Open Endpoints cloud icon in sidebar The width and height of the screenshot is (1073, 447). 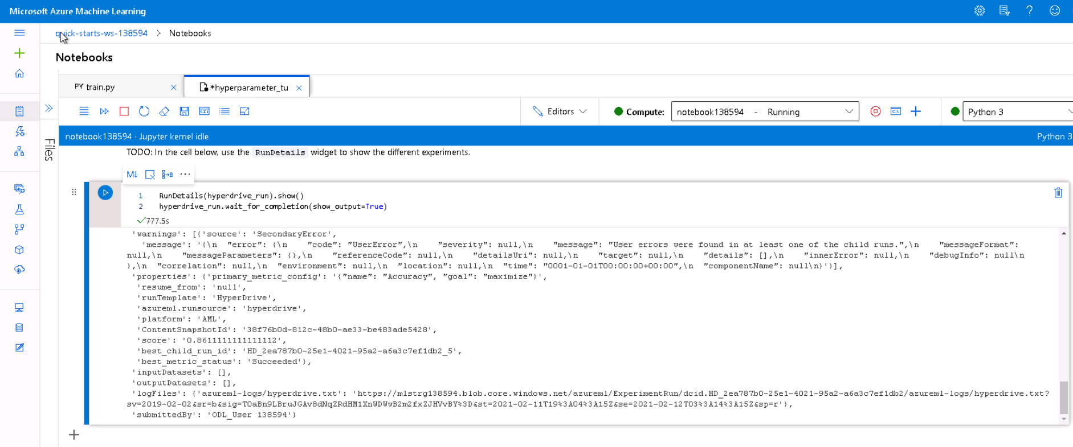pyautogui.click(x=19, y=270)
